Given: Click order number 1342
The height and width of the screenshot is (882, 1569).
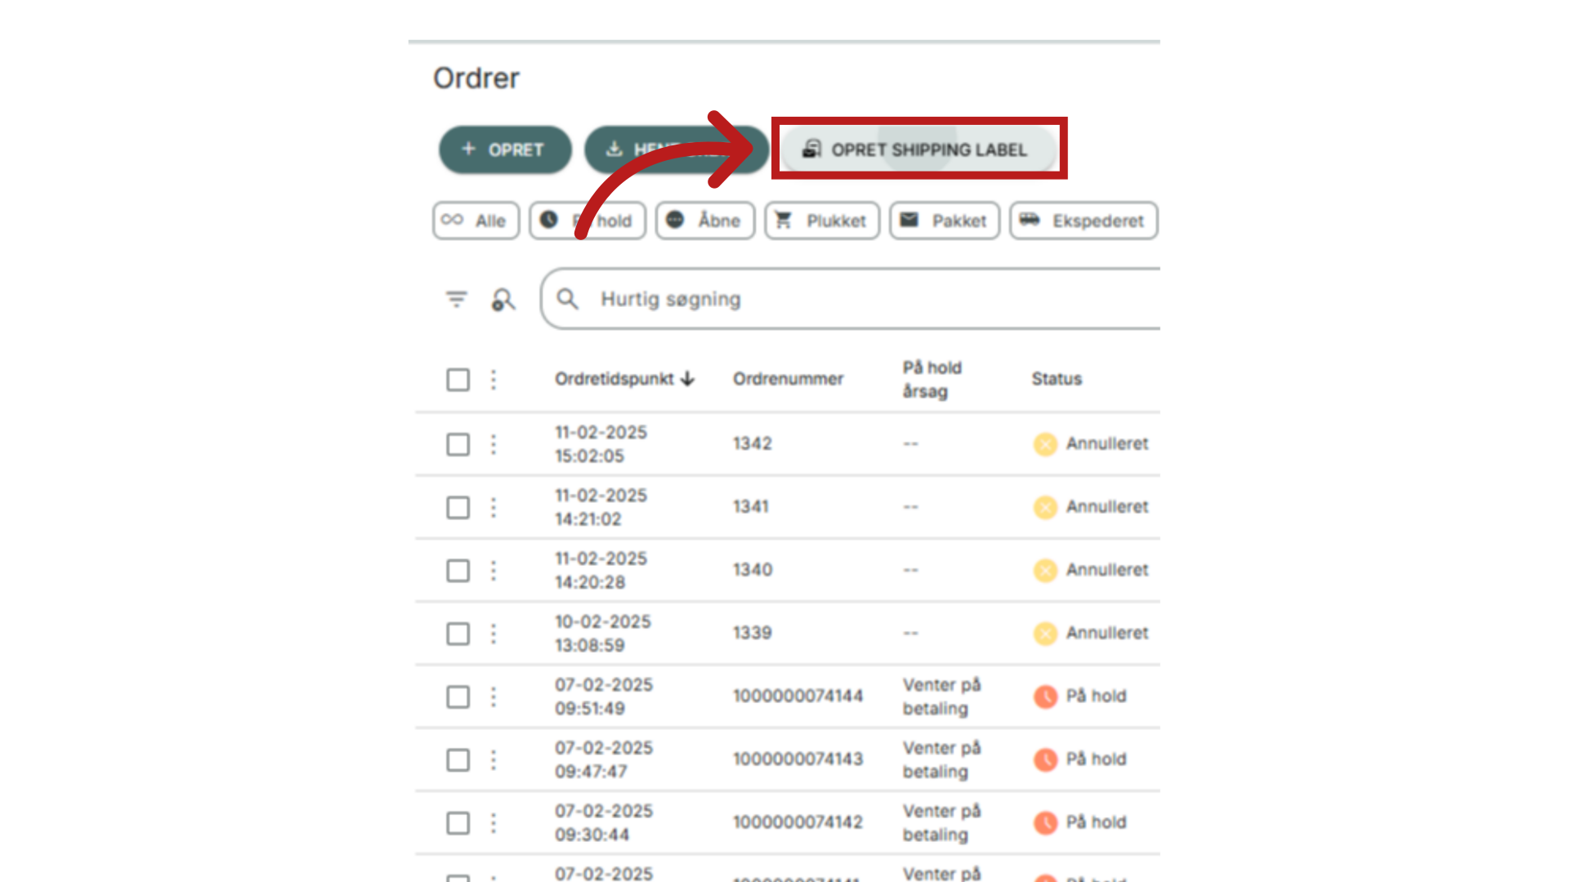Looking at the screenshot, I should pos(753,443).
